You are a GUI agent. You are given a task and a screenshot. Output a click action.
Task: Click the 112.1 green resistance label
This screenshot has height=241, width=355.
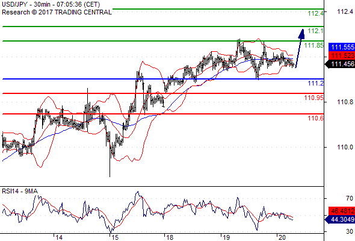click(316, 31)
